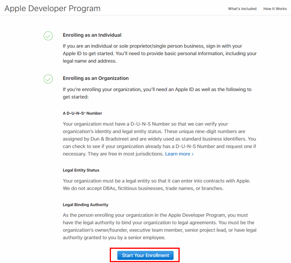Go to the How It Works section
The image size is (291, 263).
(x=275, y=9)
